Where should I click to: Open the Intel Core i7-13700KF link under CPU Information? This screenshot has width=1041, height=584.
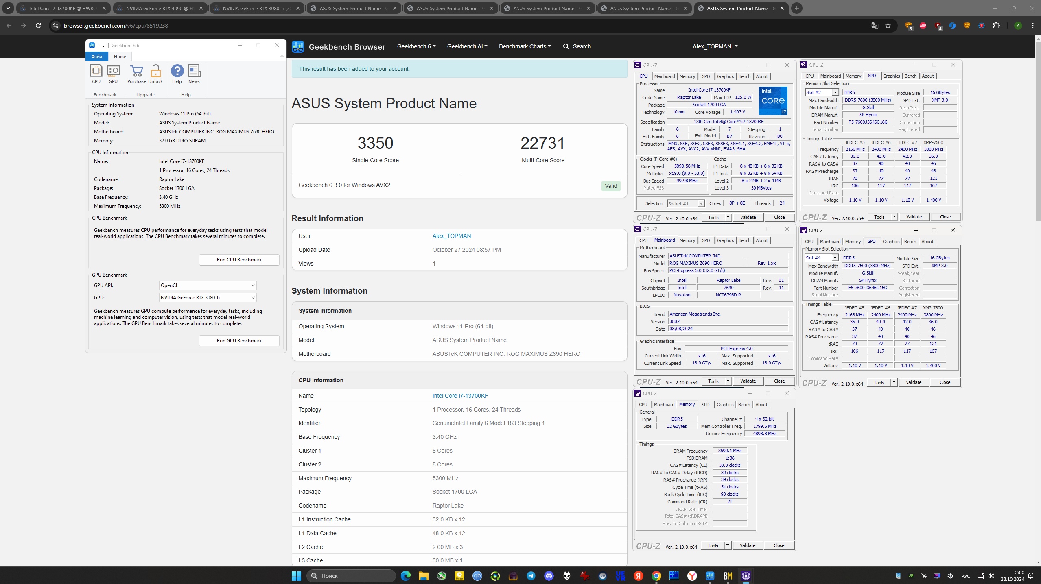point(460,396)
